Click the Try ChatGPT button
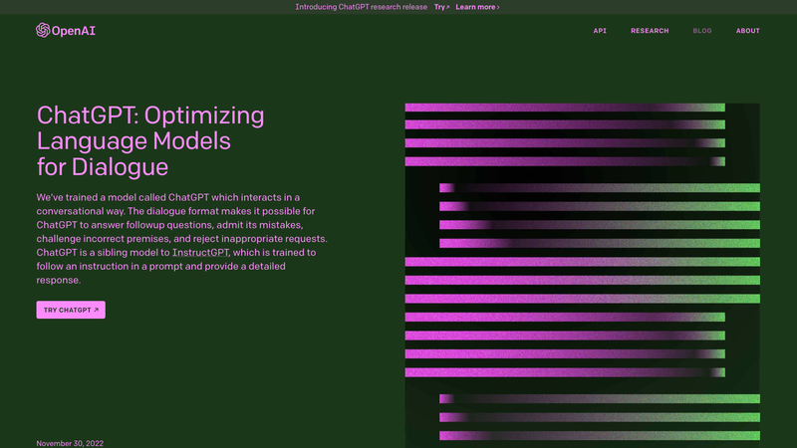The width and height of the screenshot is (797, 448). pos(71,310)
